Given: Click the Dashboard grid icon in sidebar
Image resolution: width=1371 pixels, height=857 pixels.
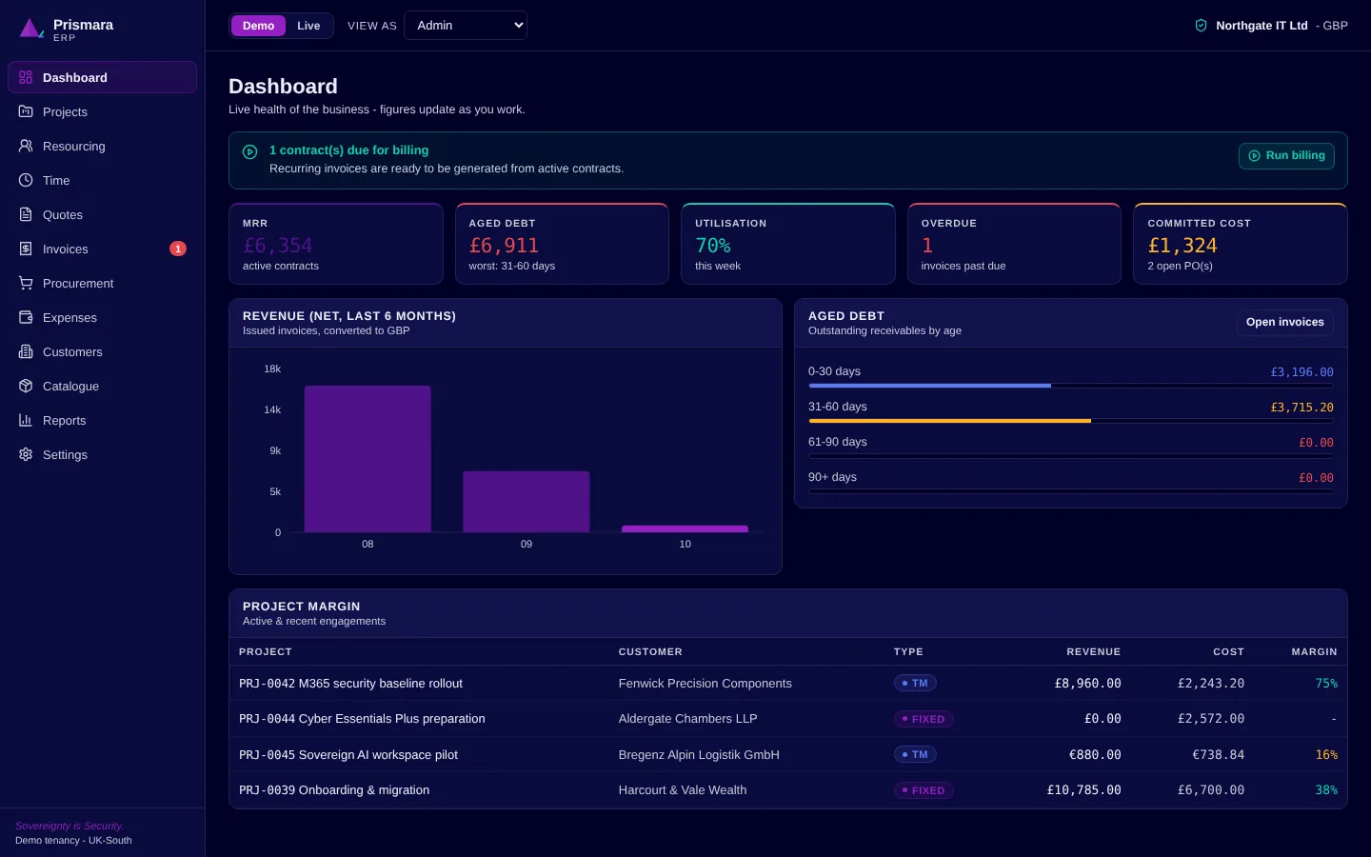Looking at the screenshot, I should pos(26,77).
